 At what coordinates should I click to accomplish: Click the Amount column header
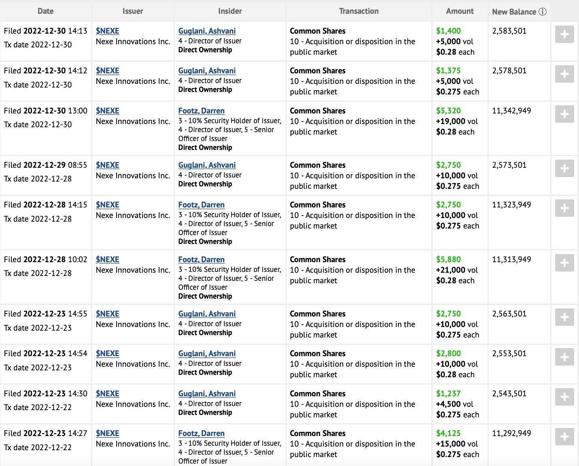[460, 11]
